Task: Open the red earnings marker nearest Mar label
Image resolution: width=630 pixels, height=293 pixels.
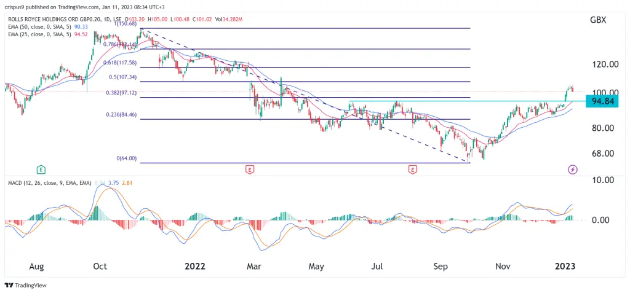Action: coord(250,170)
